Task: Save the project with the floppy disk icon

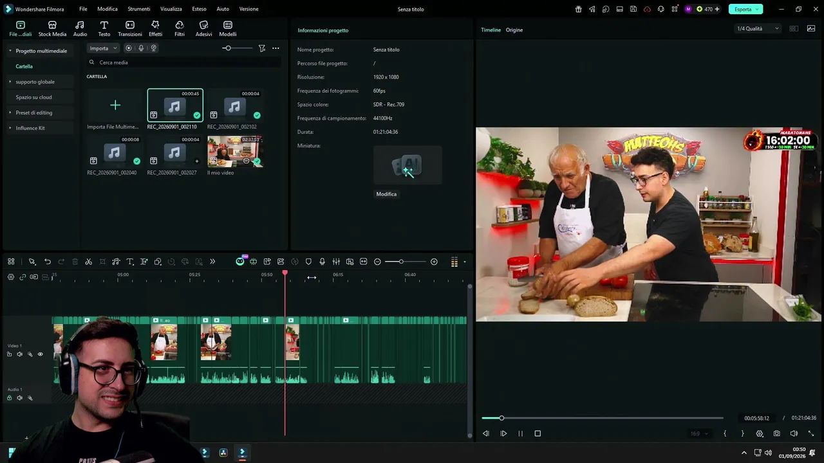Action: click(x=633, y=9)
